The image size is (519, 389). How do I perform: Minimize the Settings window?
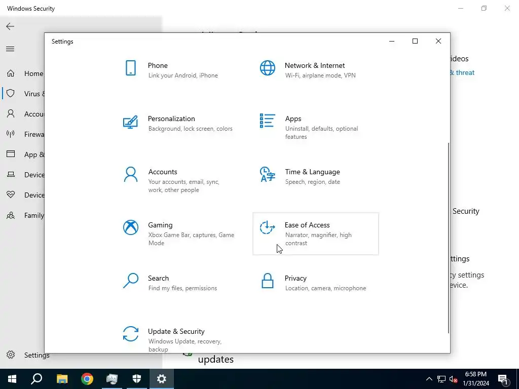point(392,41)
